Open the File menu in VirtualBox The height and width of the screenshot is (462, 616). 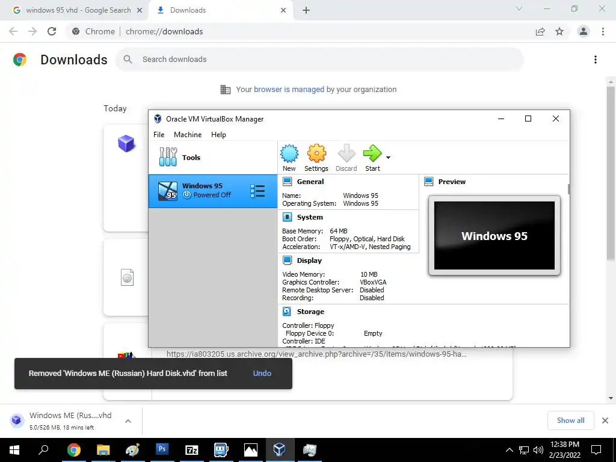coord(159,135)
